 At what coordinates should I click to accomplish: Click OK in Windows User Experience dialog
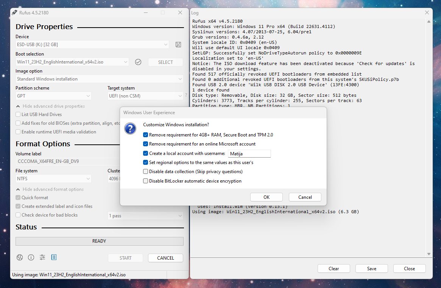pyautogui.click(x=266, y=197)
